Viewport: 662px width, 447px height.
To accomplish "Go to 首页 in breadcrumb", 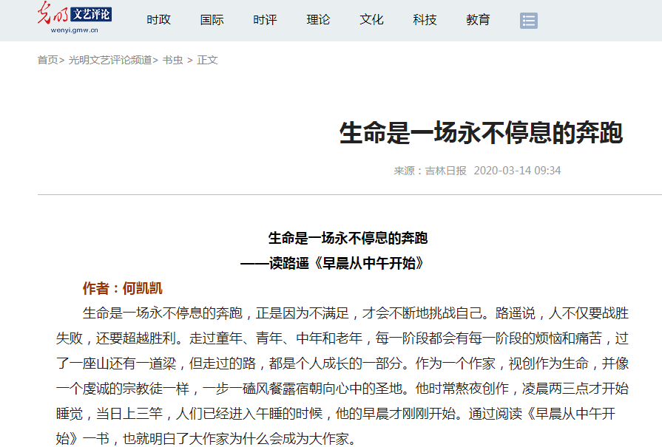I will coord(47,61).
